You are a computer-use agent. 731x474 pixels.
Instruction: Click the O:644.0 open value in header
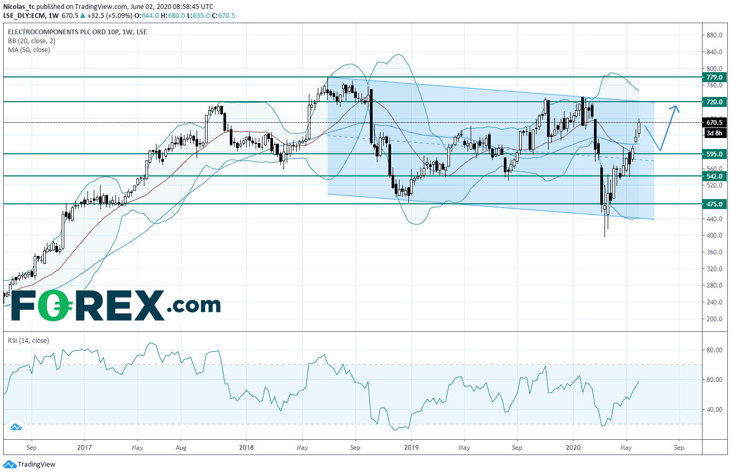point(147,16)
